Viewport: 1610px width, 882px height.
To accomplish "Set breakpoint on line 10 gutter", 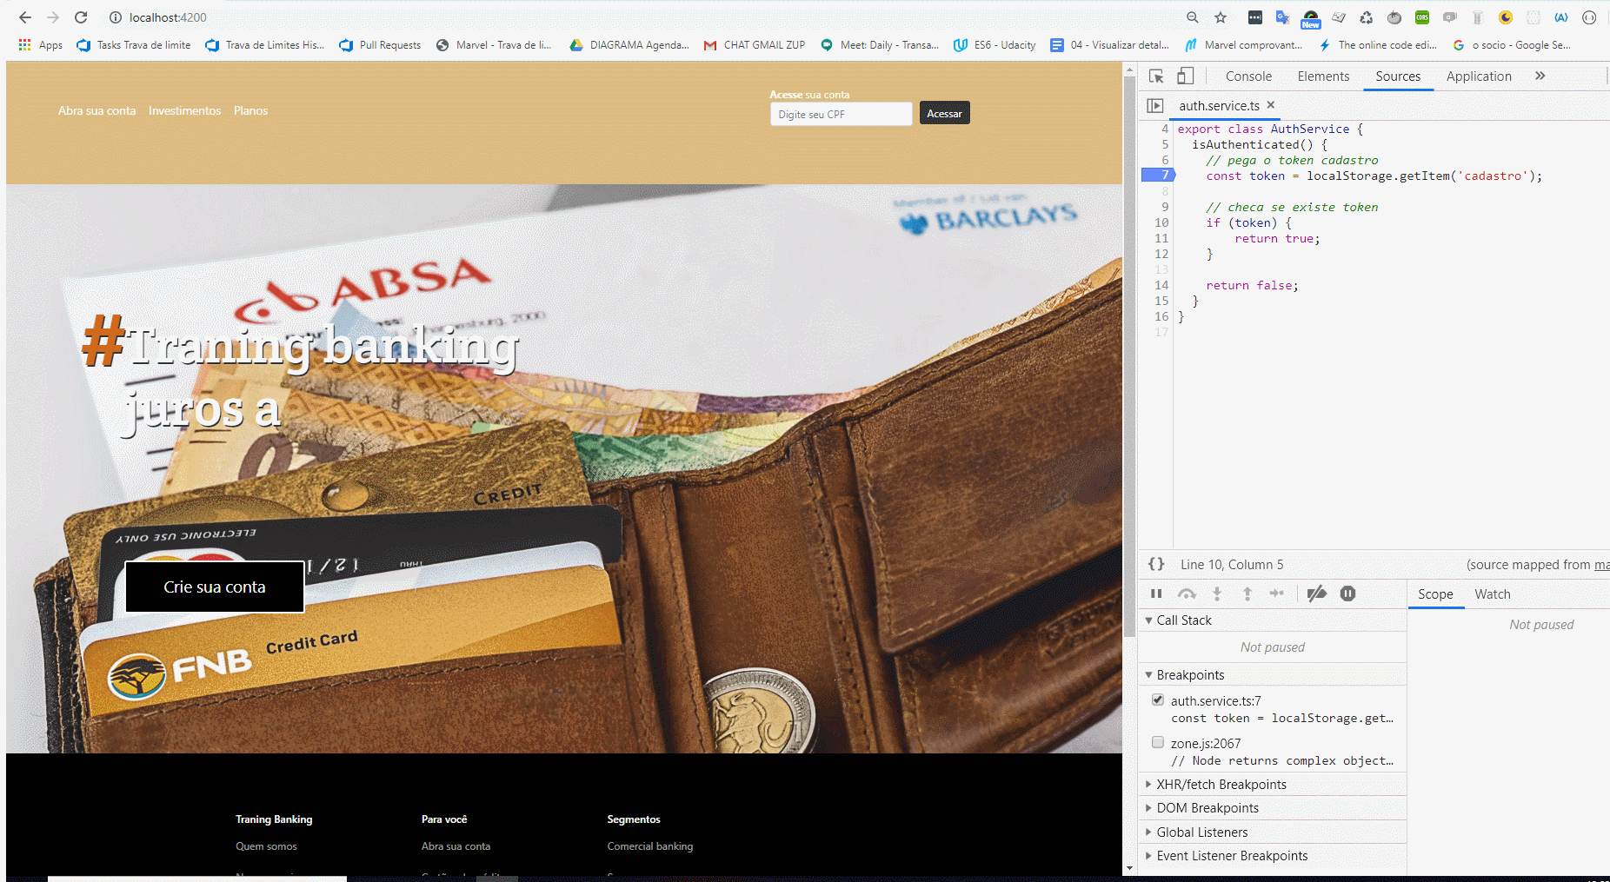I will point(1161,222).
